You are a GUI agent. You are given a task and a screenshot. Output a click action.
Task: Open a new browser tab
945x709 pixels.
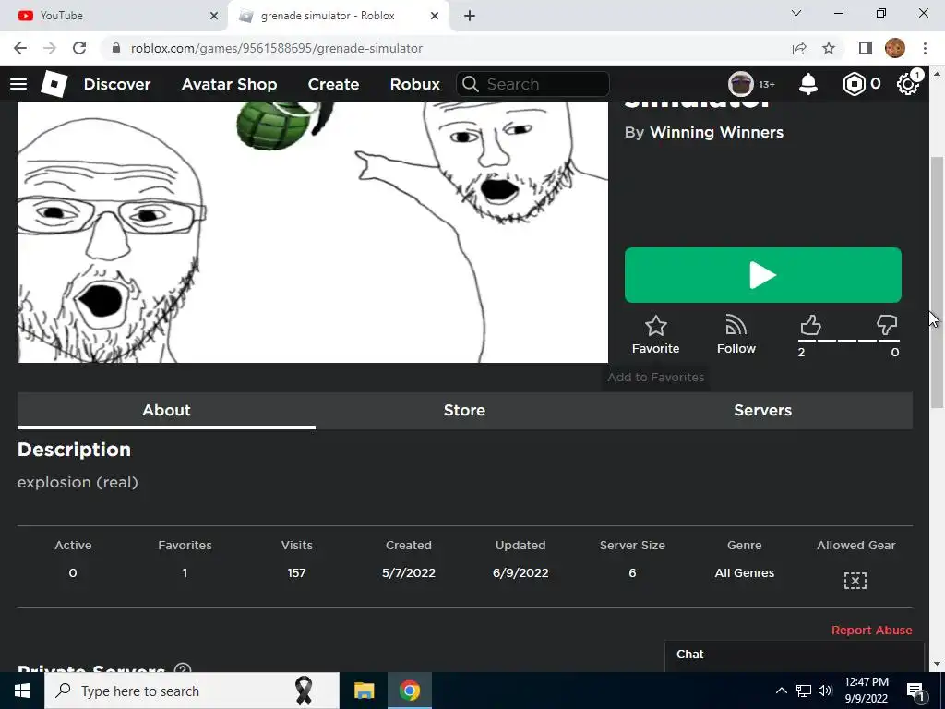[x=470, y=16]
